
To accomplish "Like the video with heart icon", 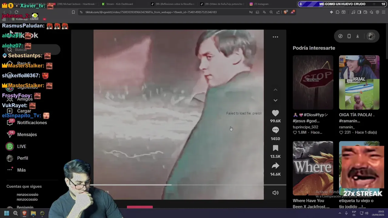I will [275, 113].
